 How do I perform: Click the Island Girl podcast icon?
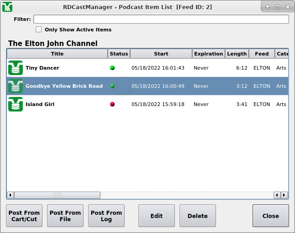(x=16, y=104)
